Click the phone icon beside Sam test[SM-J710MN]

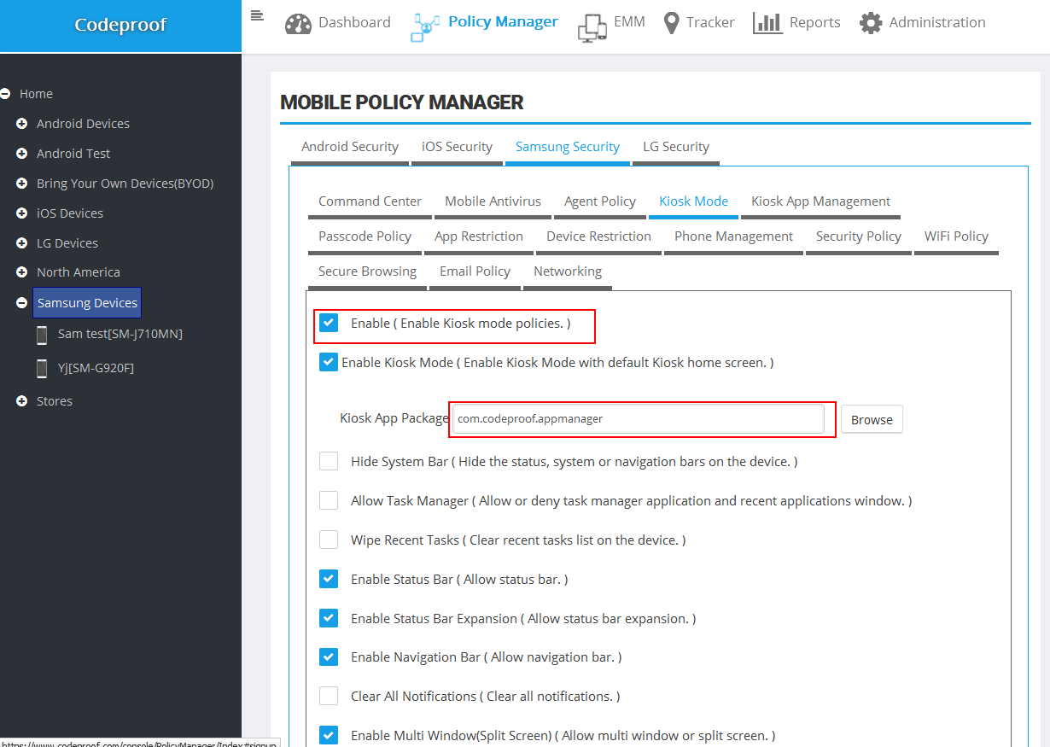pyautogui.click(x=42, y=334)
